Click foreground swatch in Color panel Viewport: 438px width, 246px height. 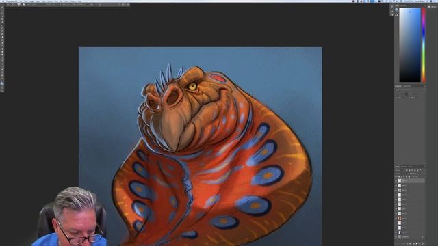click(396, 10)
